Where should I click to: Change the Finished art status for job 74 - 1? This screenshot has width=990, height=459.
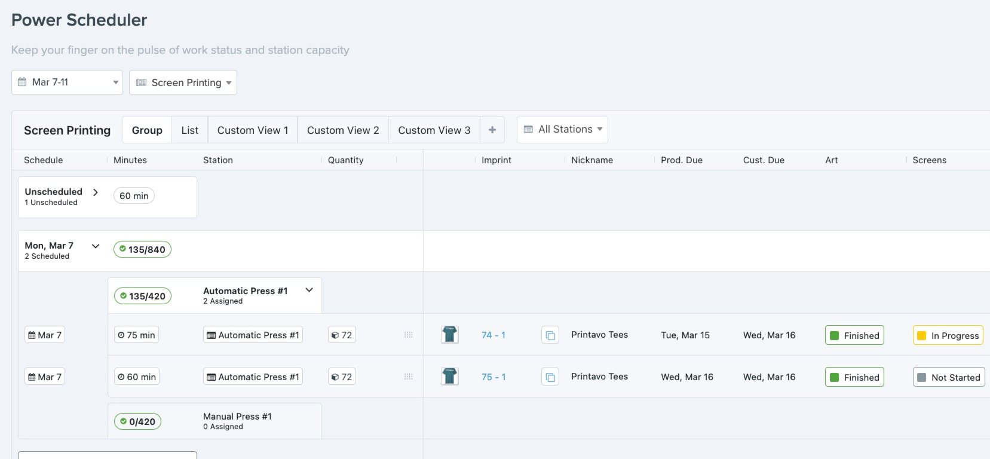point(854,335)
